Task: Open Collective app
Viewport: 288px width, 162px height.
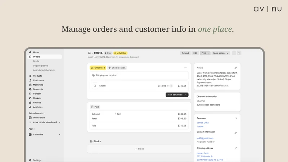Action: point(38,134)
